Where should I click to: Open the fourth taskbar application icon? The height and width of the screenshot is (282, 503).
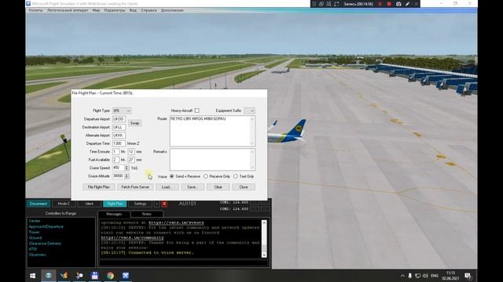[79, 276]
